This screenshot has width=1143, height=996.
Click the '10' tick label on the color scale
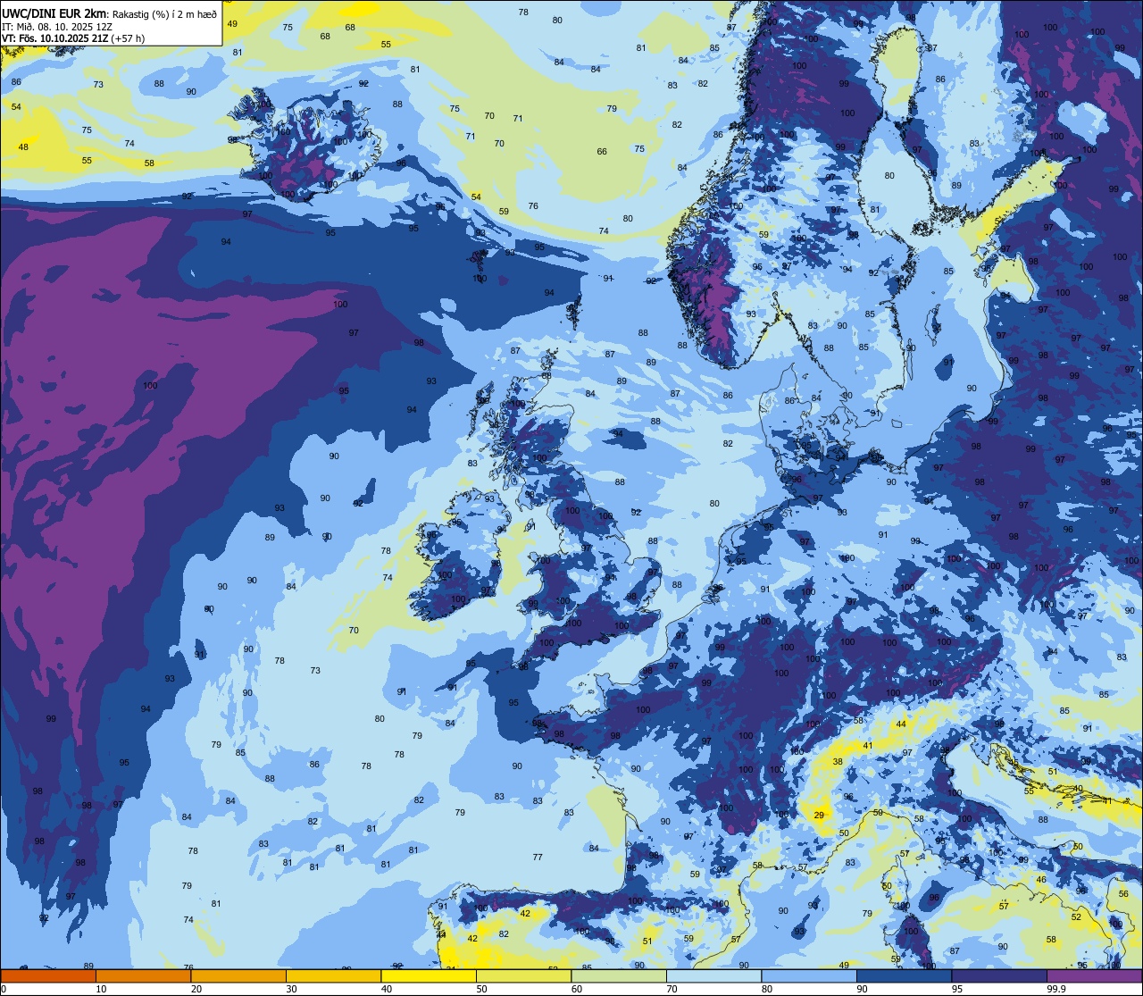click(101, 989)
